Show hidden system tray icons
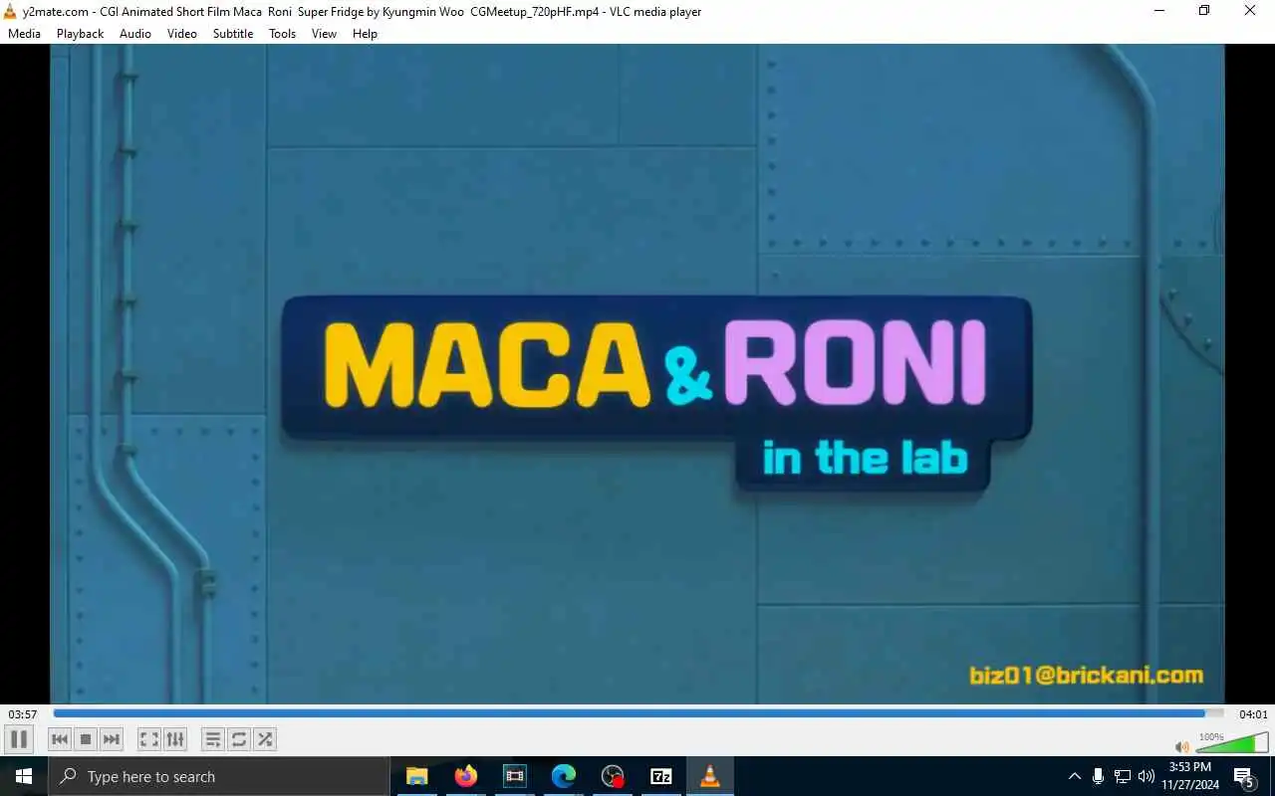1275x796 pixels. pos(1074,776)
